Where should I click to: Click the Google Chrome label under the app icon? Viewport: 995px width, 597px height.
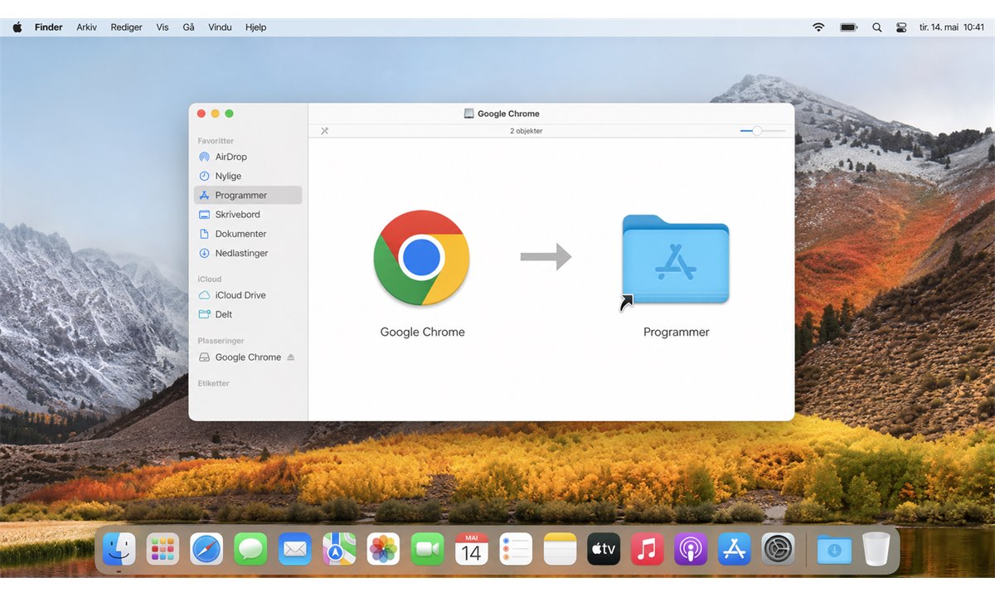422,332
